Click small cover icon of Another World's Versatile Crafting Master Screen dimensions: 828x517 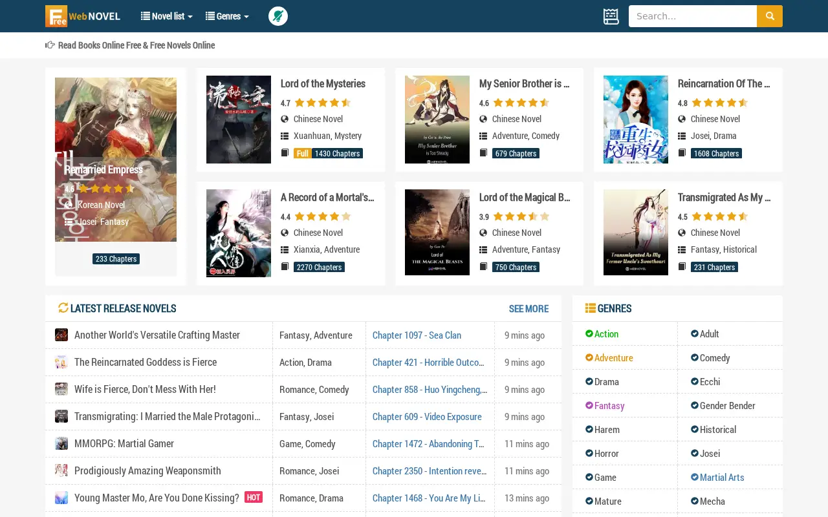pyautogui.click(x=61, y=335)
